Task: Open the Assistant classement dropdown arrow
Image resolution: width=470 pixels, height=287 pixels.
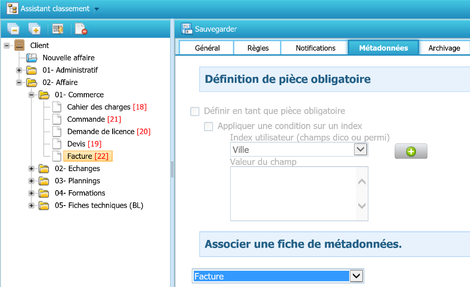Action: (97, 9)
